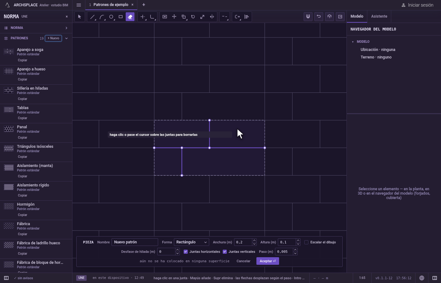Select the arrow pointer tool
Screen dimensions: 441x283
(x=79, y=17)
